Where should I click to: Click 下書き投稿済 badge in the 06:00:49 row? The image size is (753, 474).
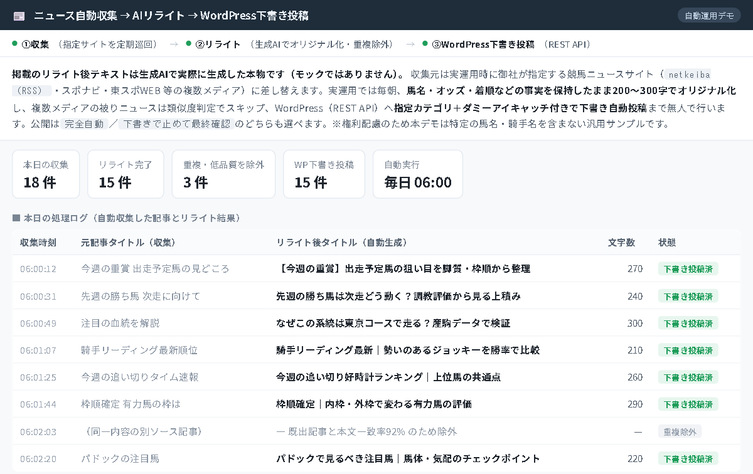(688, 323)
